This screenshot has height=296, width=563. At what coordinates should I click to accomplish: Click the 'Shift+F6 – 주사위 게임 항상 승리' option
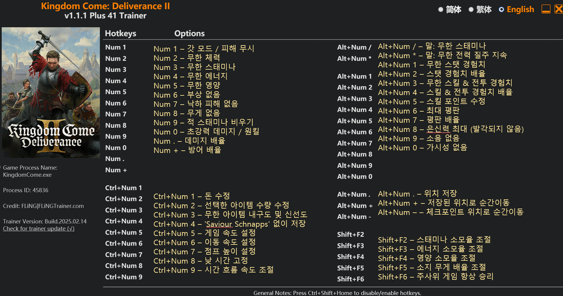(x=436, y=277)
